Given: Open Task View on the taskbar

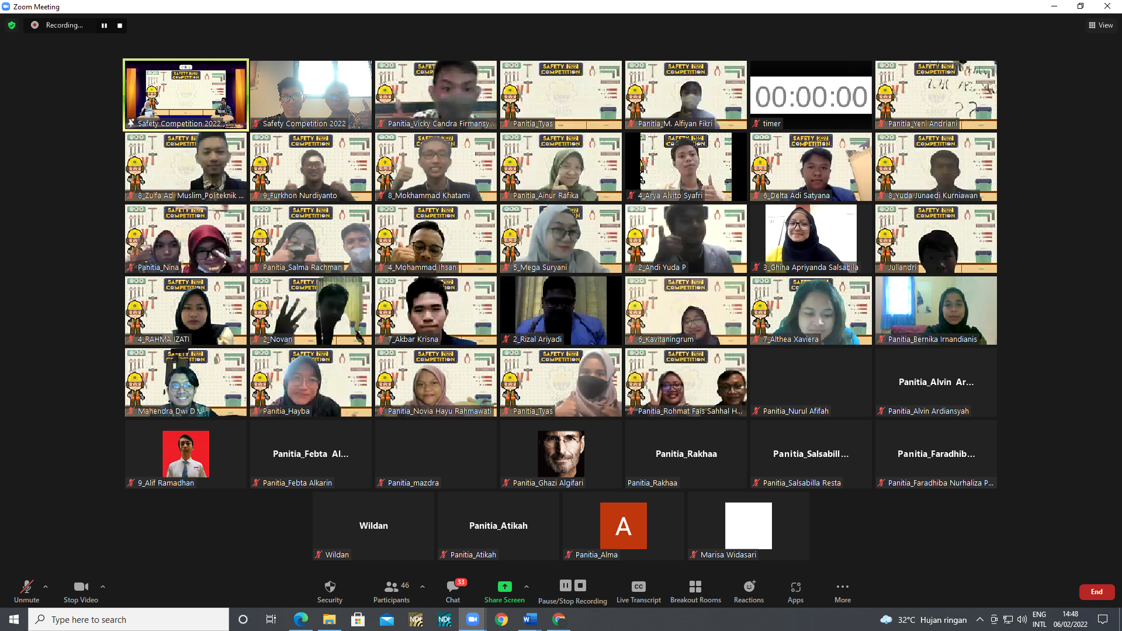Looking at the screenshot, I should 271,619.
